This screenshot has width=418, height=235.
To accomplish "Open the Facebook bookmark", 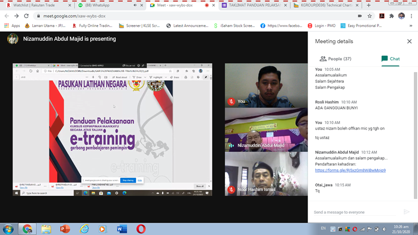I will [281, 26].
